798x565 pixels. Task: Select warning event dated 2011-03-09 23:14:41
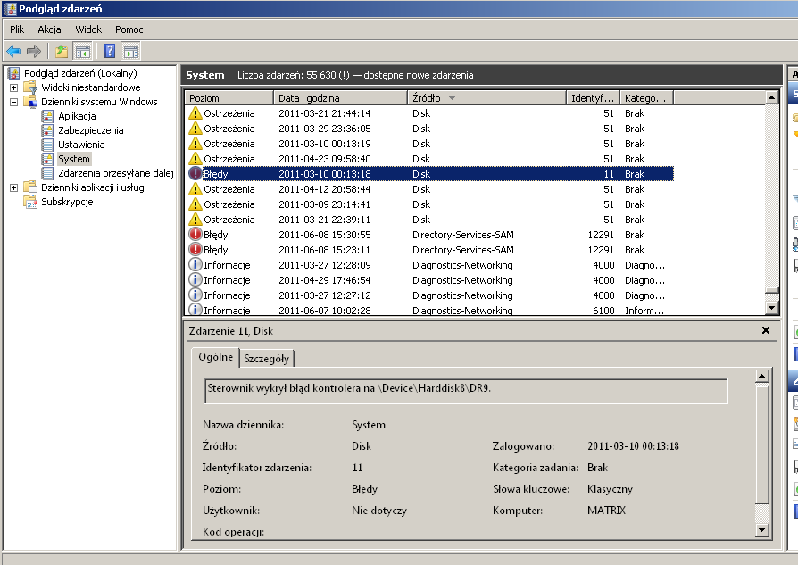430,204
